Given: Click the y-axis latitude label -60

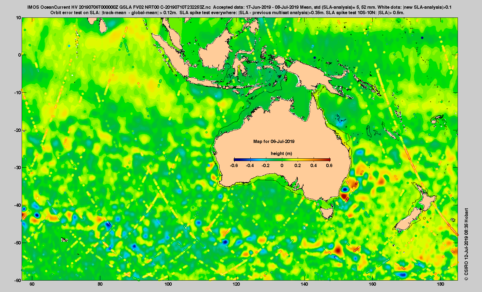Looking at the screenshot, I should 17,280.
